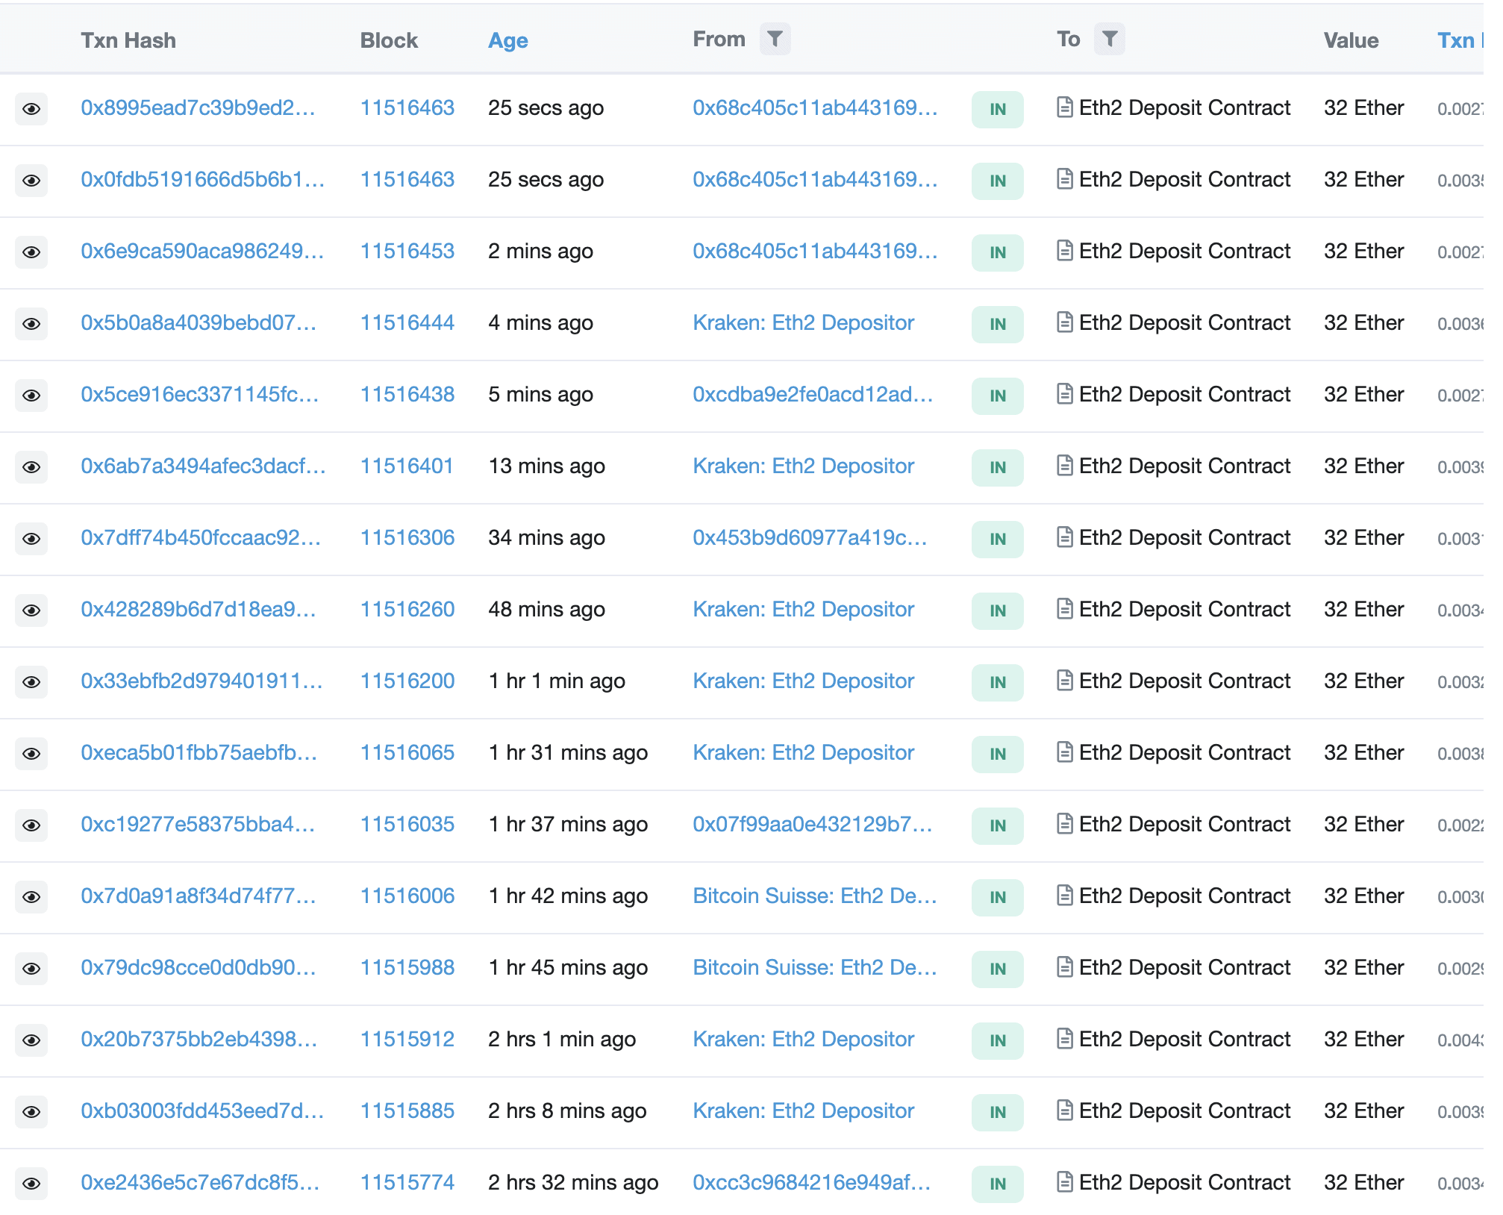The image size is (1503, 1215).
Task: Open Bitcoin Suisse depositor in block 11516006 row
Action: pos(815,896)
